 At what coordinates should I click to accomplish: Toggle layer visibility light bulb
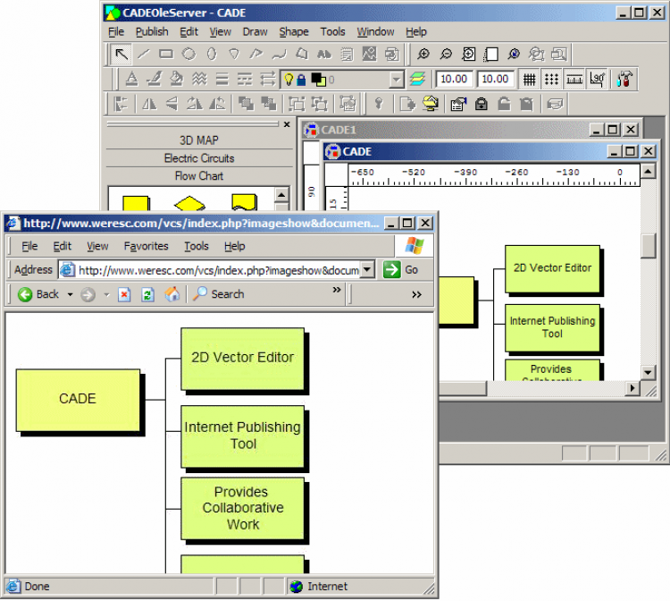[289, 80]
